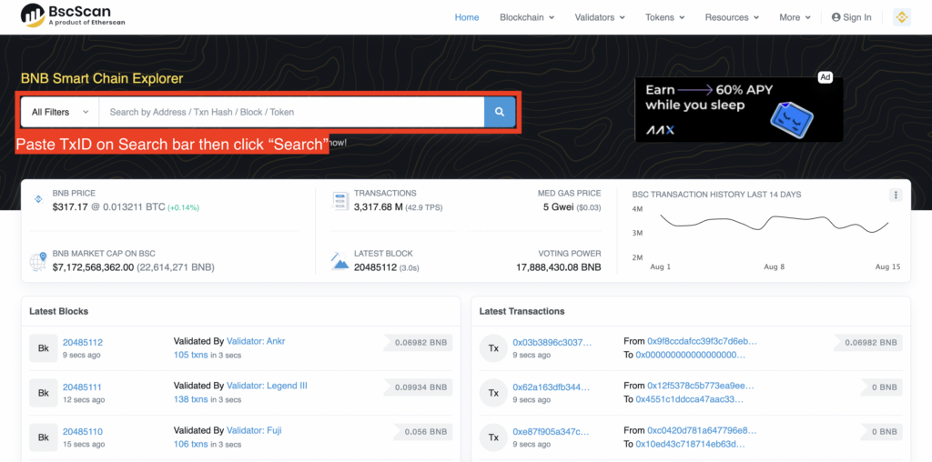Click the 17,888,430.08 BNB voting power
The width and height of the screenshot is (932, 462).
(559, 267)
